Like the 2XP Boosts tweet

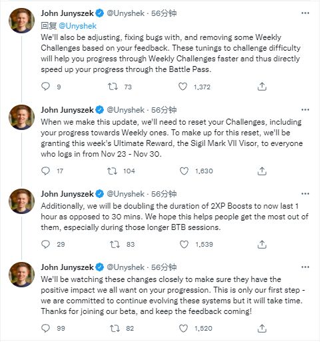click(184, 244)
